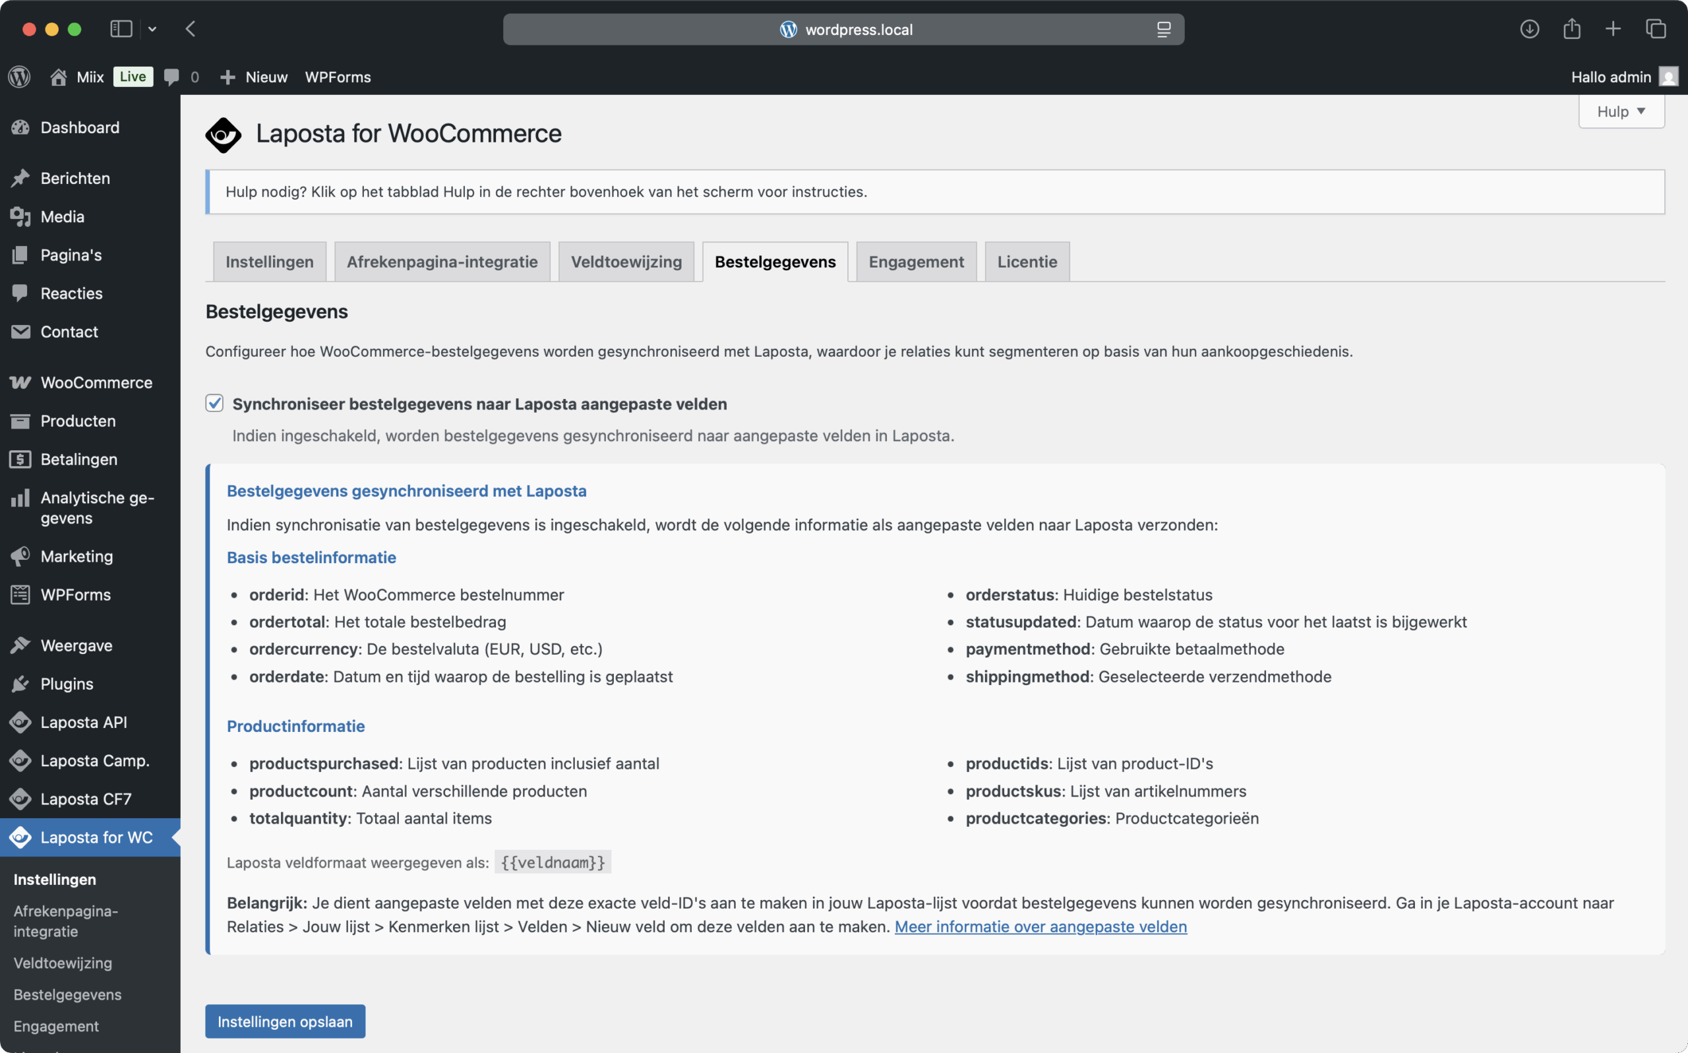Image resolution: width=1688 pixels, height=1053 pixels.
Task: Click the Berichten pin icon
Action: click(x=20, y=178)
